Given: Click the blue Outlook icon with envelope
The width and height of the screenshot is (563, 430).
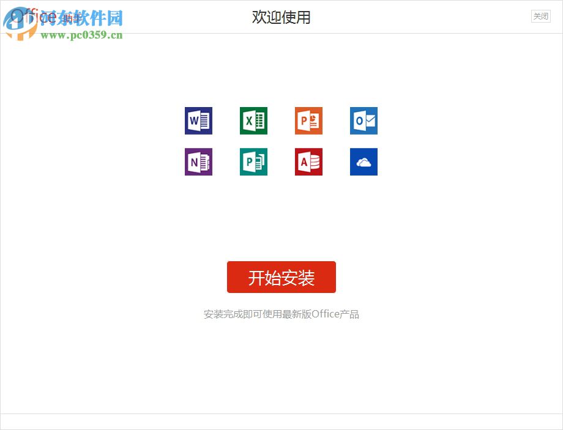Looking at the screenshot, I should coord(363,120).
